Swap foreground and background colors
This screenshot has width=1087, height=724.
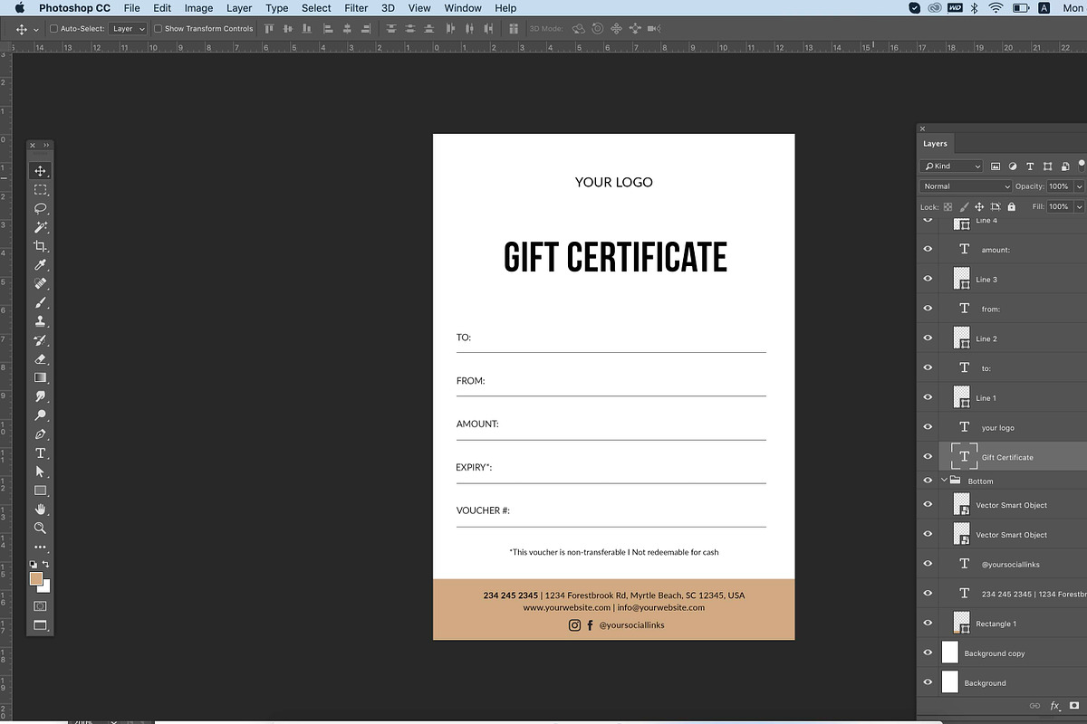click(x=46, y=564)
